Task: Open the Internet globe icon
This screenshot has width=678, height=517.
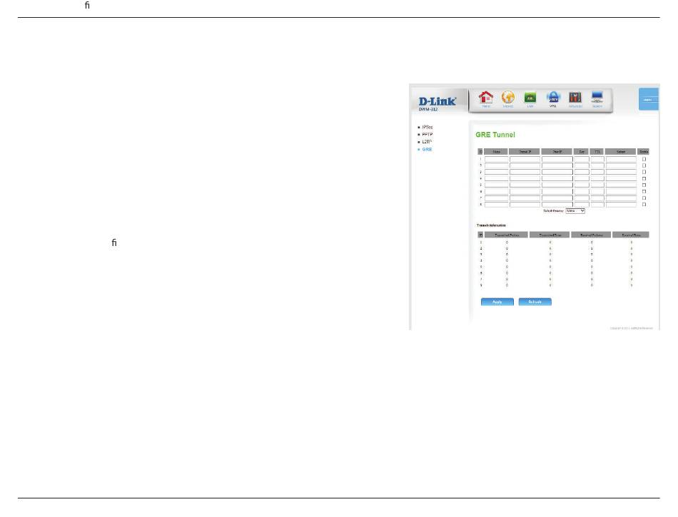Action: (508, 98)
